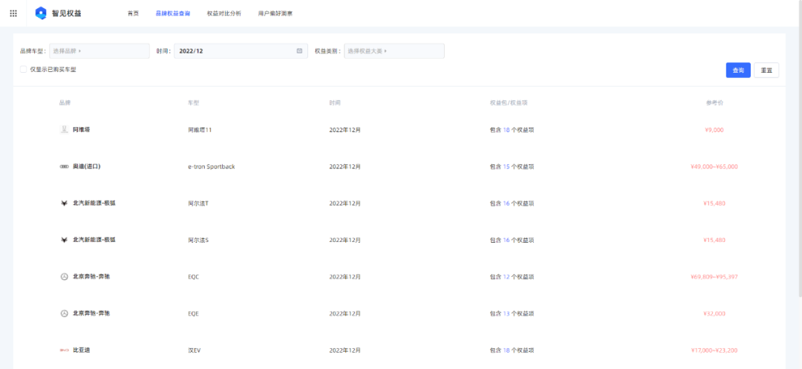Click the 阿维塔 brand name
Viewport: 802px width, 369px height.
coord(82,130)
